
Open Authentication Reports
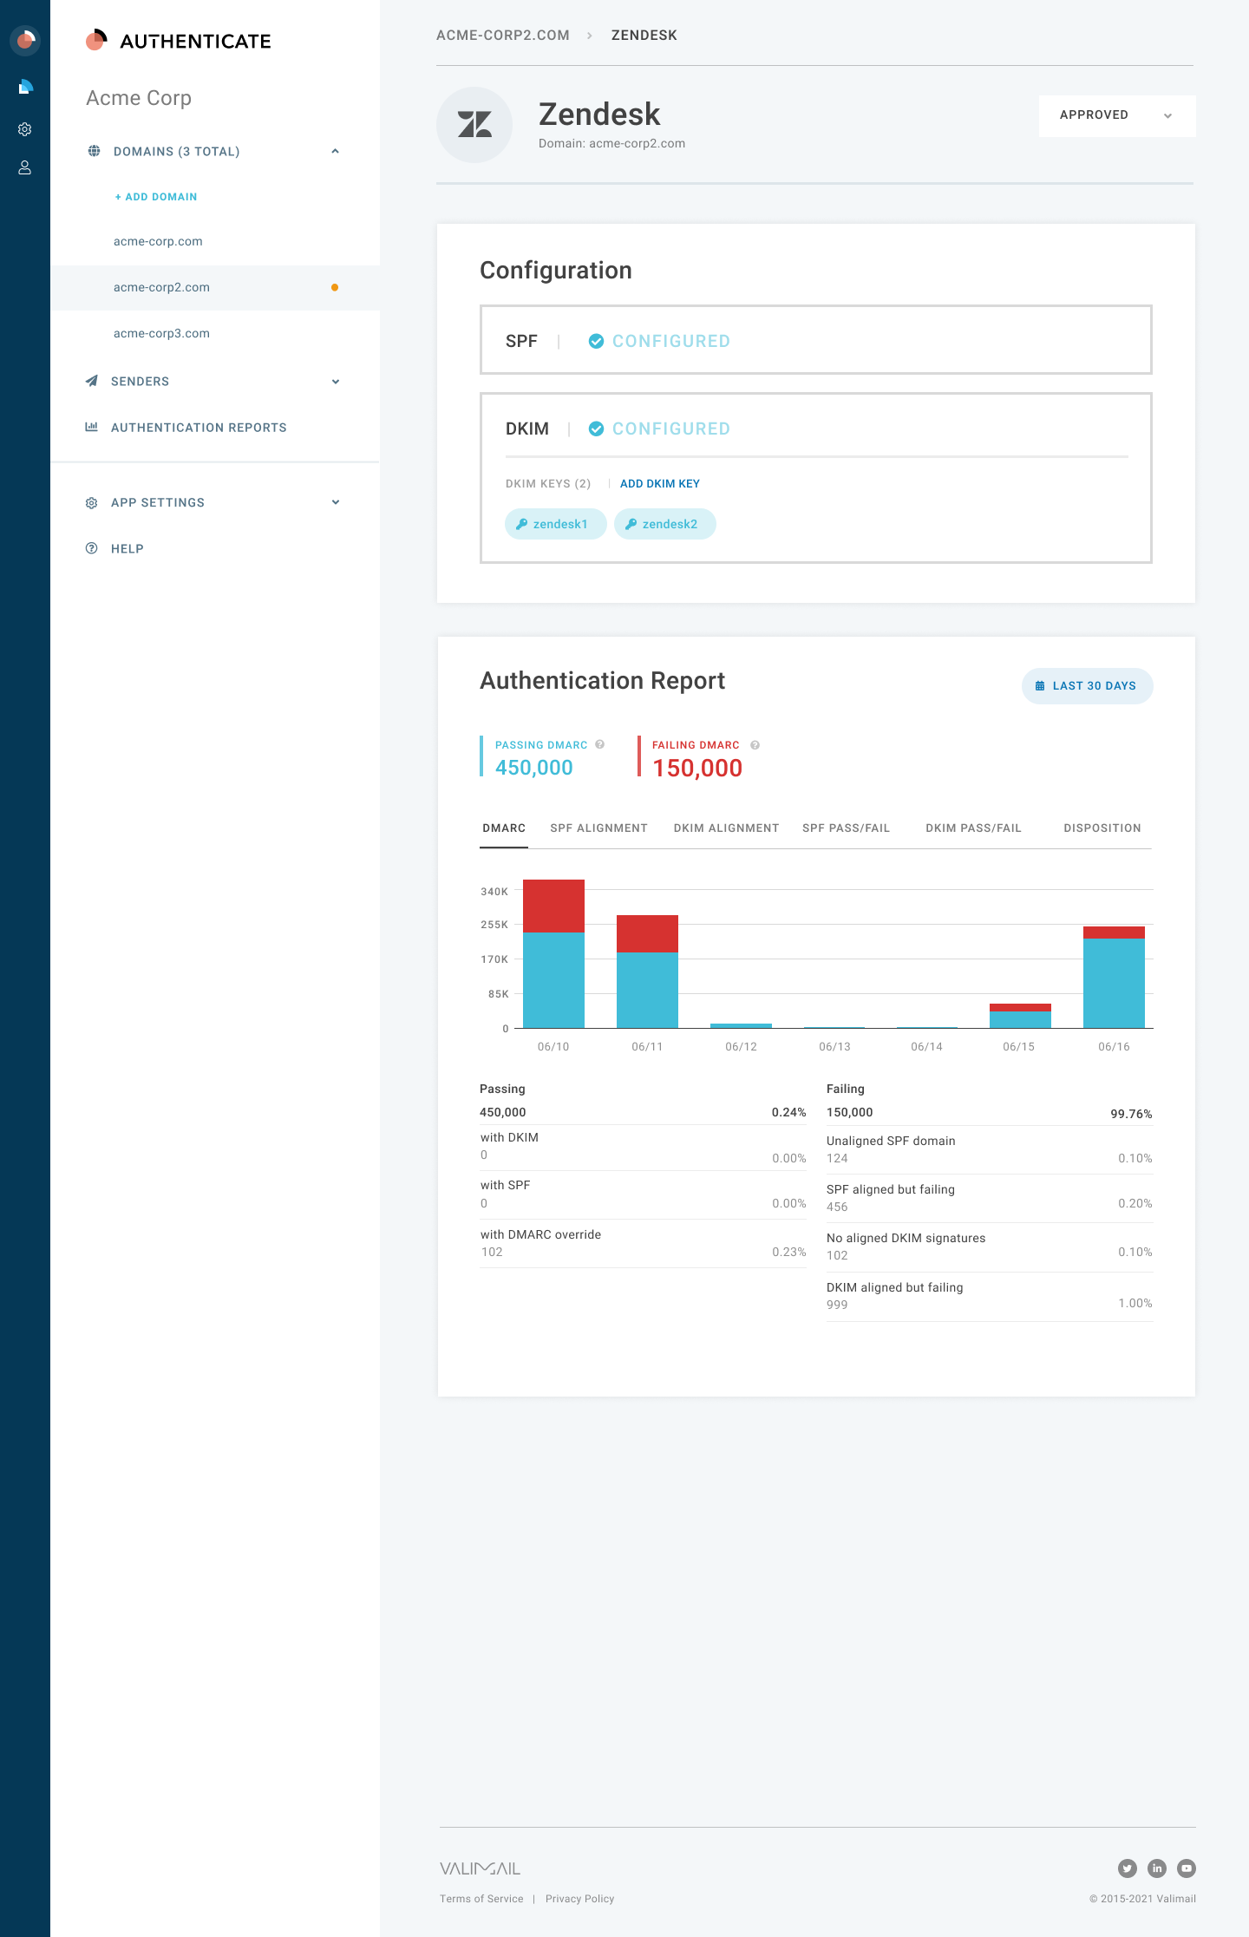coord(199,428)
